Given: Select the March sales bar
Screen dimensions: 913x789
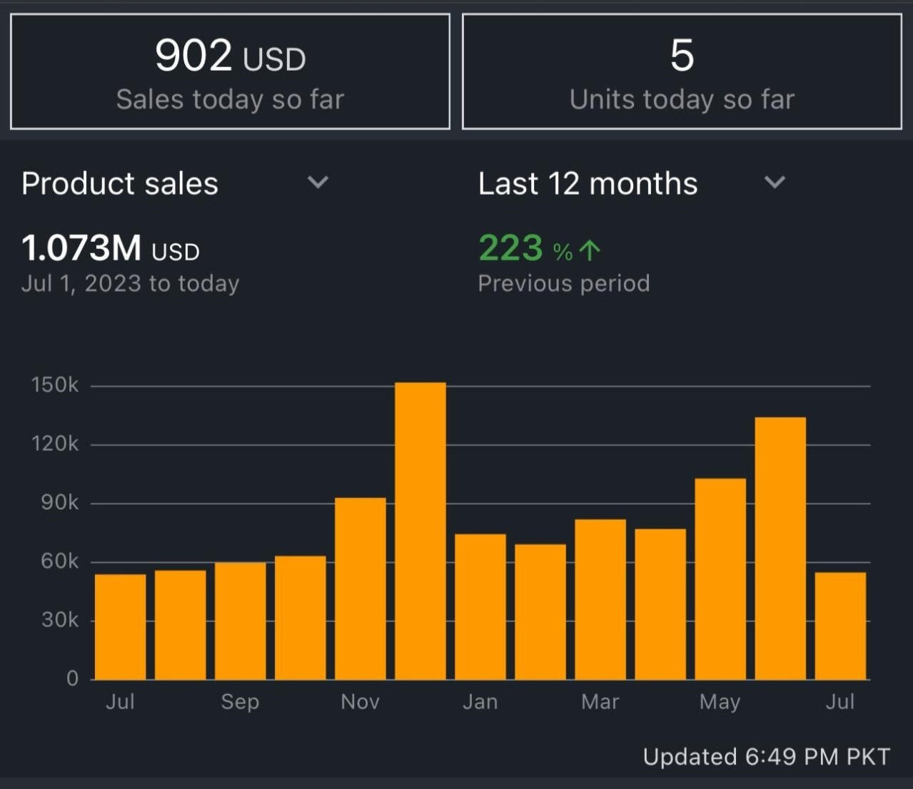Looking at the screenshot, I should click(600, 599).
